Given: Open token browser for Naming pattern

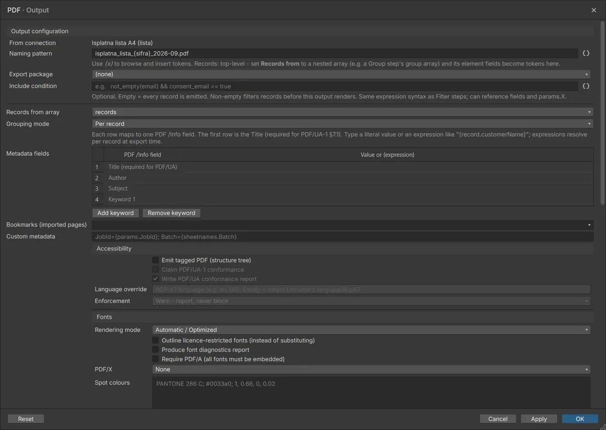Looking at the screenshot, I should (x=586, y=53).
